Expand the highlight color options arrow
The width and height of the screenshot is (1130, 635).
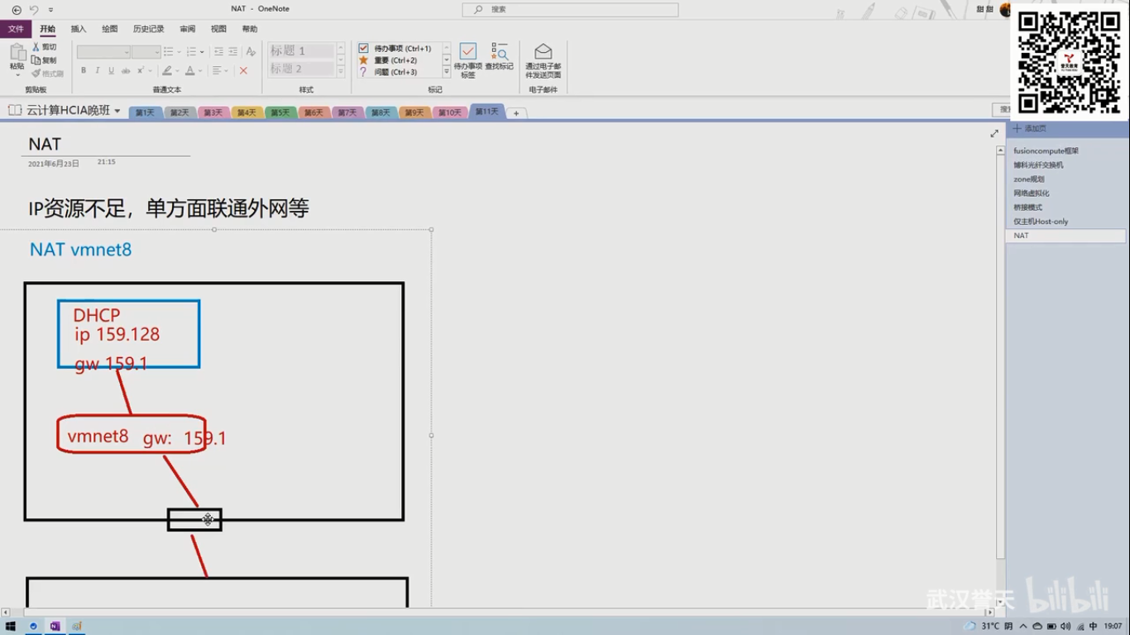[178, 71]
